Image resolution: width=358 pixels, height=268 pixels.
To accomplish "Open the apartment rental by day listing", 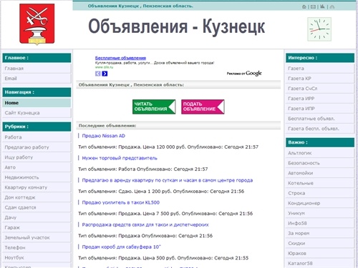I will click(168, 180).
